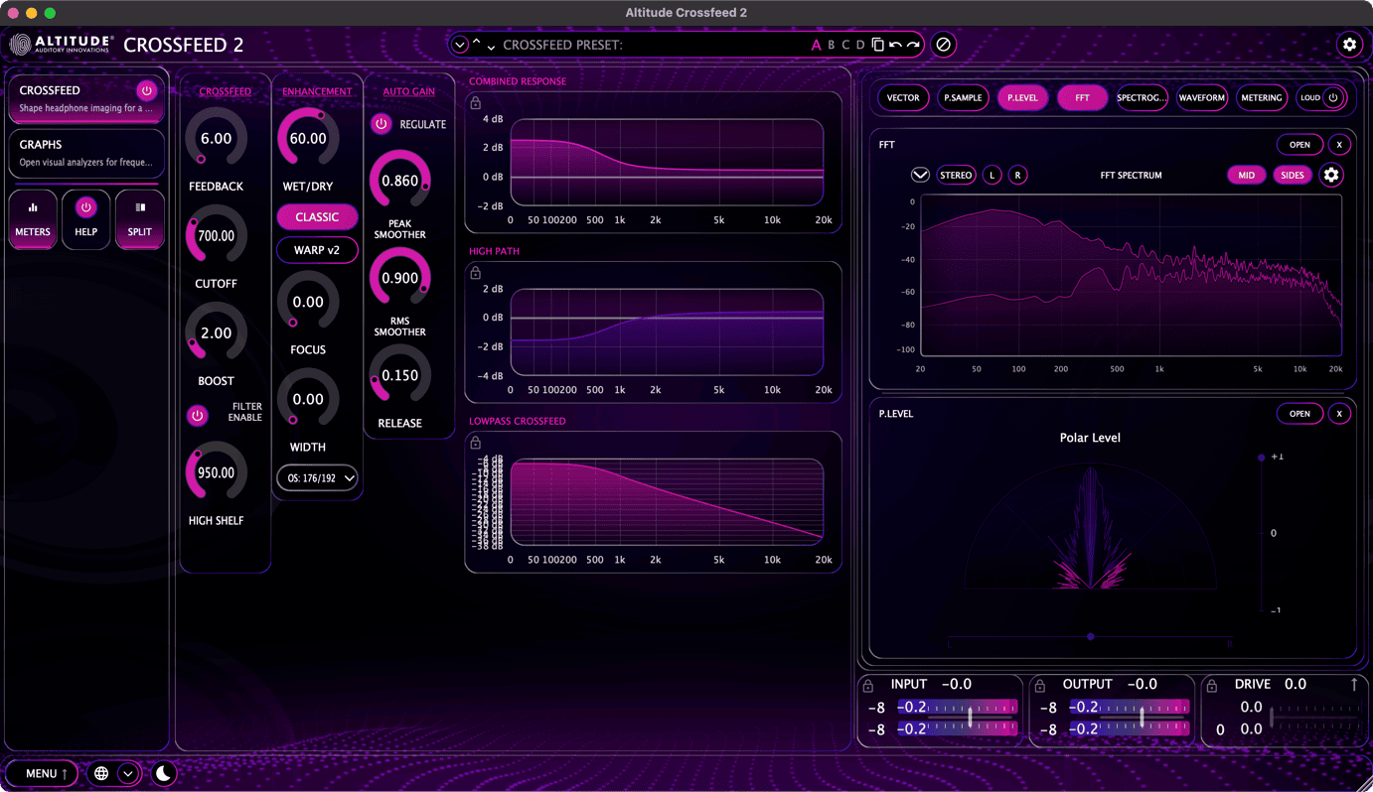Click OPEN in the P.LEVEL panel

pyautogui.click(x=1299, y=414)
